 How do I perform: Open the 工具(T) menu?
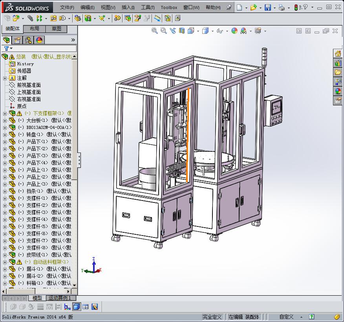[148, 7]
